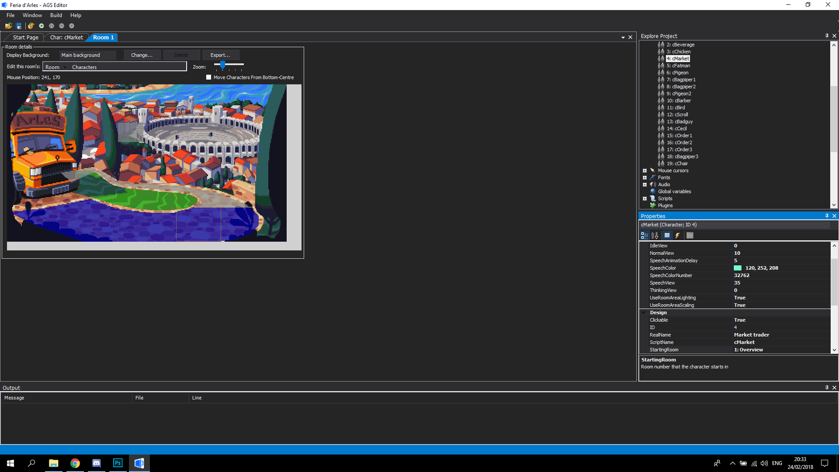Show hidden system tray icons
The width and height of the screenshot is (839, 472).
(x=733, y=463)
